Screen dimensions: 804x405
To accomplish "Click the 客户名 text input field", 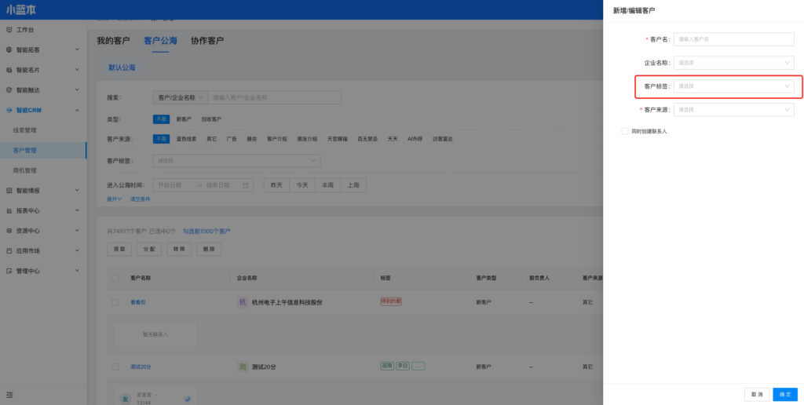I will pos(733,39).
